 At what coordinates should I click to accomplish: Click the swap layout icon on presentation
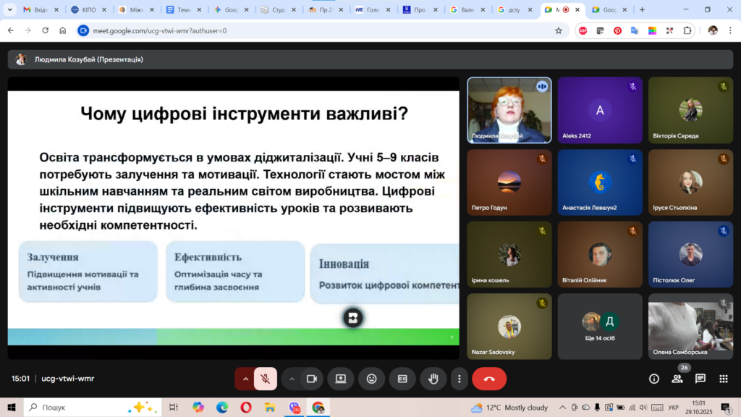(352, 318)
